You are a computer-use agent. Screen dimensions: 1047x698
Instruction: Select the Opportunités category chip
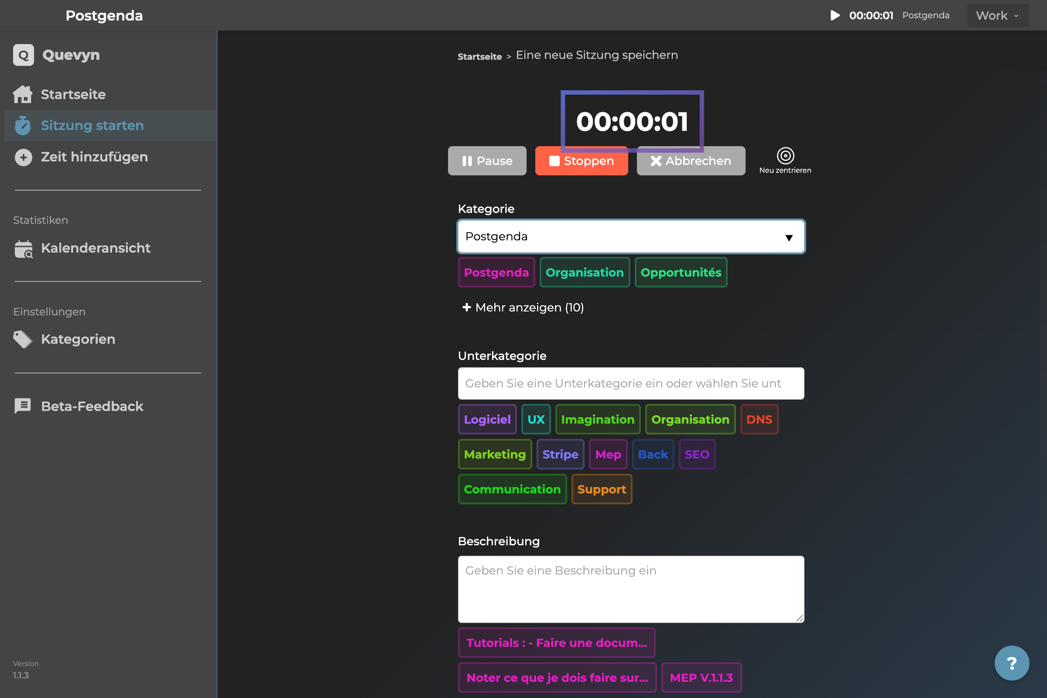pyautogui.click(x=681, y=272)
